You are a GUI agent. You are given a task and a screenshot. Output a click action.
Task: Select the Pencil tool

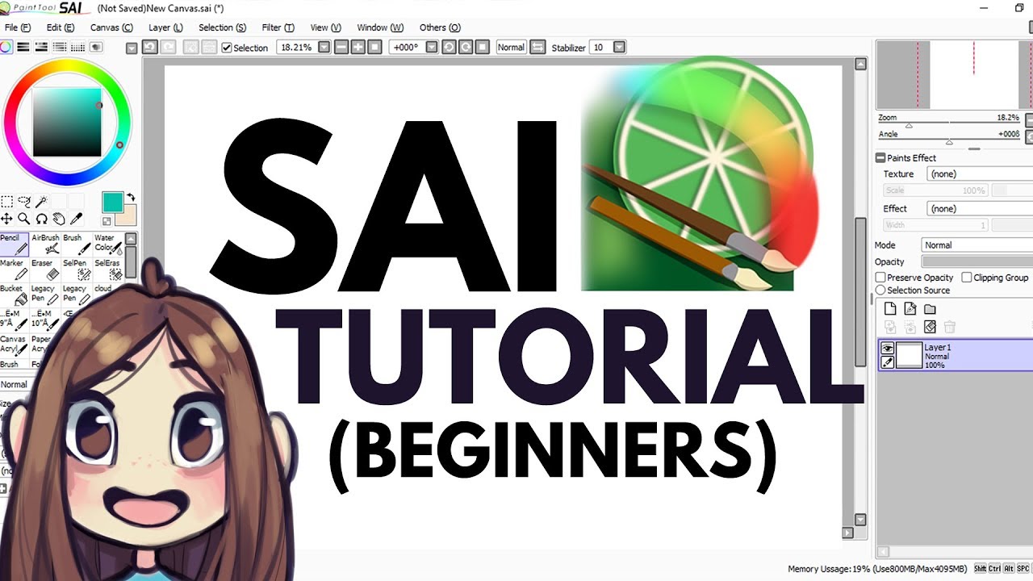(x=14, y=245)
